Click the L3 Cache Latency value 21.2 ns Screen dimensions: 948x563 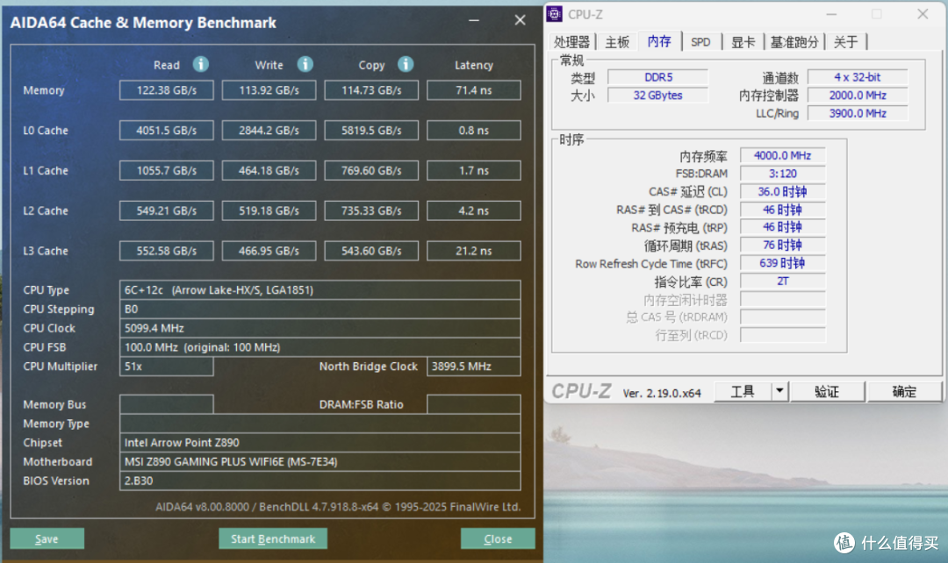pos(473,251)
